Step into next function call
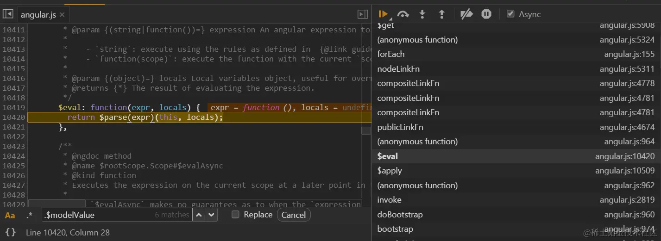 pyautogui.click(x=422, y=14)
